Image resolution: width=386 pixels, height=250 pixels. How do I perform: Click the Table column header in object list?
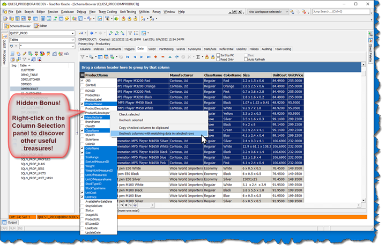[x=43, y=65]
